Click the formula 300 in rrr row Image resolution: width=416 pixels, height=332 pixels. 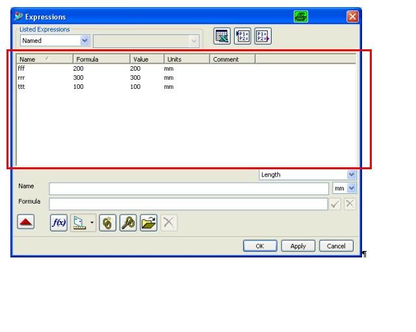pyautogui.click(x=78, y=78)
